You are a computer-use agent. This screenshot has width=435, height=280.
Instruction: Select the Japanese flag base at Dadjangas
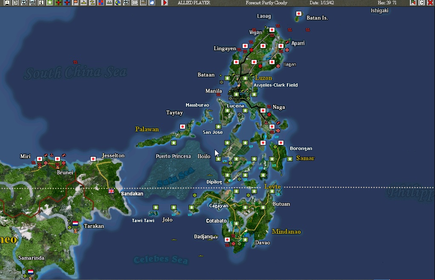[x=227, y=240]
